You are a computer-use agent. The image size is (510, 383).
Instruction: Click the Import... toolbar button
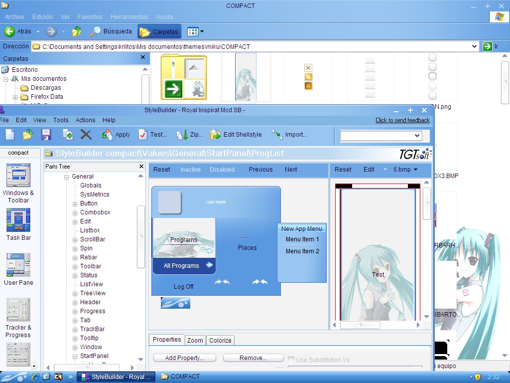pos(289,135)
